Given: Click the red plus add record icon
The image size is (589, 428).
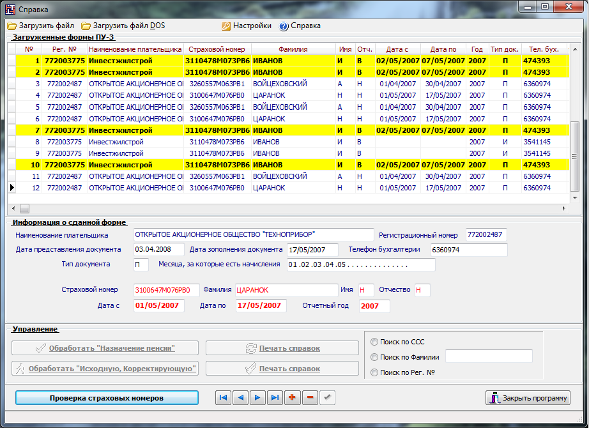Looking at the screenshot, I should coord(293,397).
